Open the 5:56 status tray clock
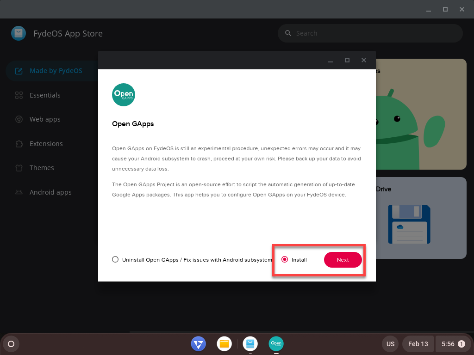This screenshot has width=474, height=355. pos(453,344)
